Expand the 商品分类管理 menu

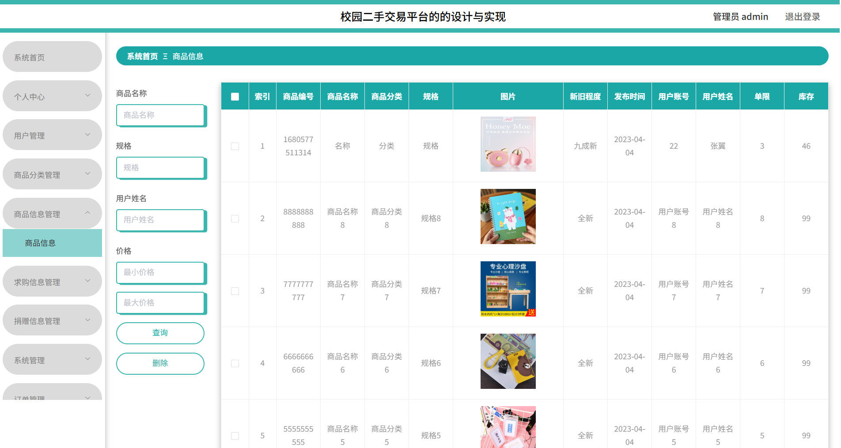click(52, 174)
